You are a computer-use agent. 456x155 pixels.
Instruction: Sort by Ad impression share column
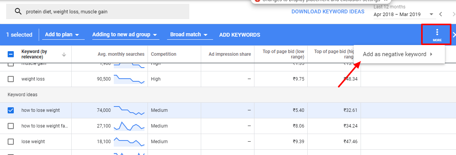tap(230, 54)
